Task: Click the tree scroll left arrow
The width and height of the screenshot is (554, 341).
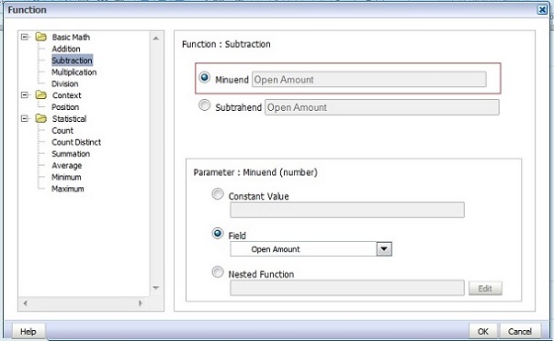Action: coord(25,302)
